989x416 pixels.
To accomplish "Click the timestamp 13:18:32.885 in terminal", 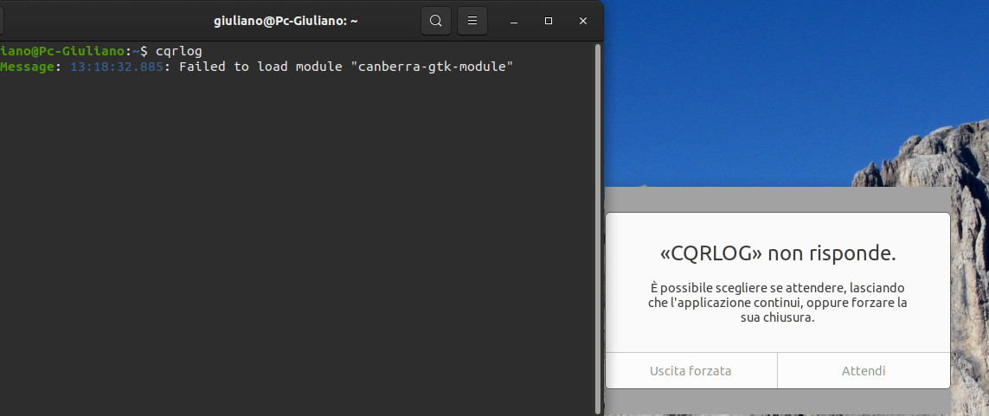I will tap(117, 67).
